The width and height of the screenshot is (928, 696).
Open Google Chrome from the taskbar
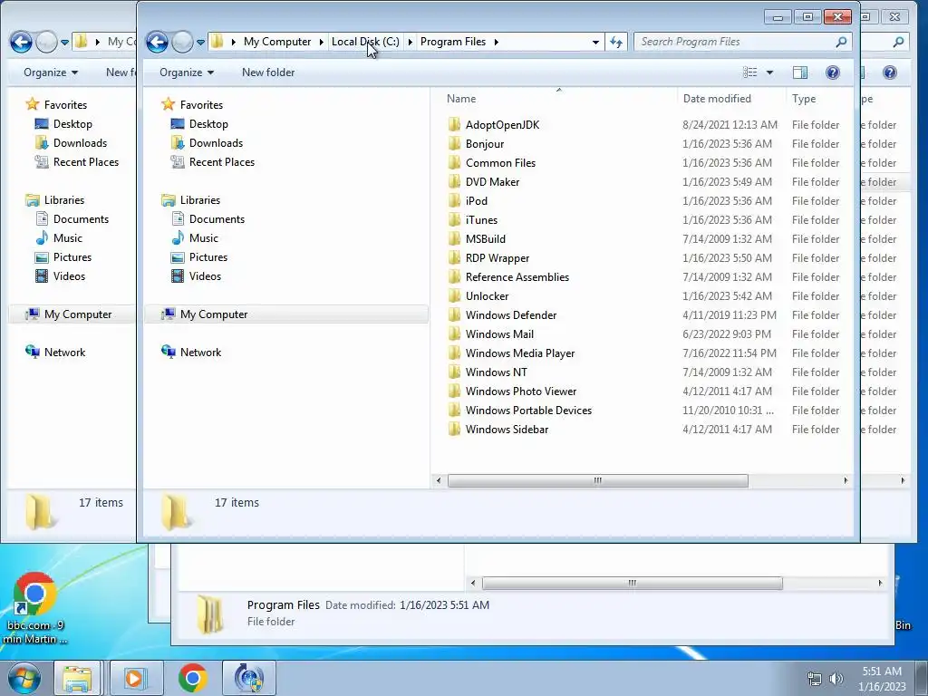(x=192, y=678)
